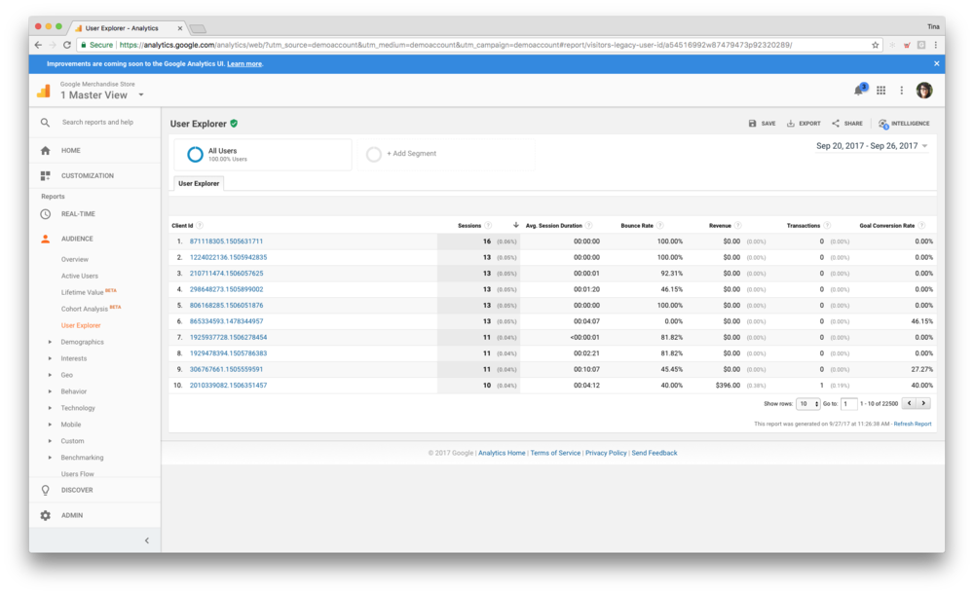This screenshot has height=594, width=974.
Task: Sort by the Revenue column header
Action: point(720,226)
